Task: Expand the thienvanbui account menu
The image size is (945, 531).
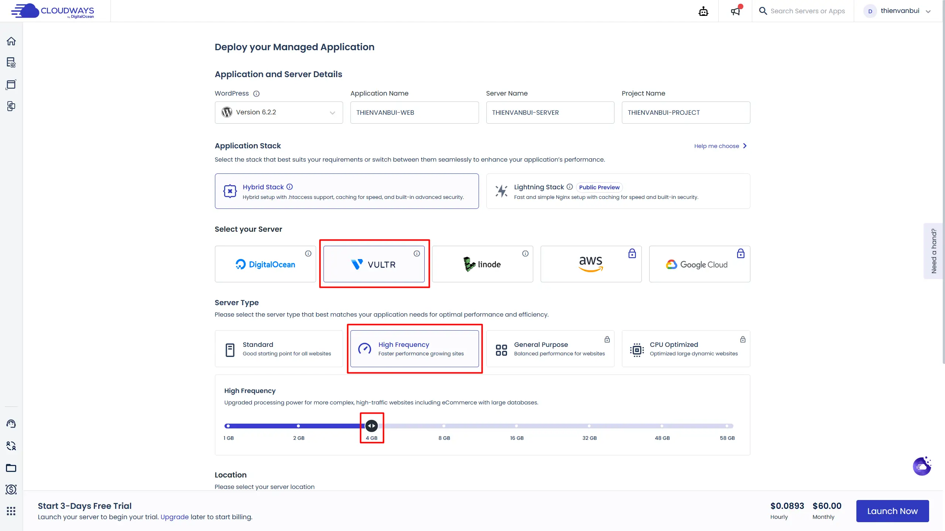Action: (x=897, y=11)
